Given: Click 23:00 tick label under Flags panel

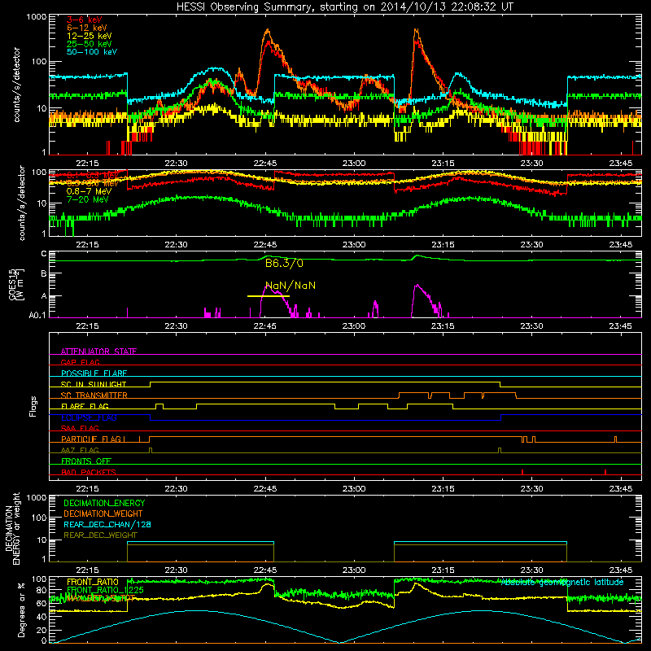Looking at the screenshot, I should click(354, 489).
